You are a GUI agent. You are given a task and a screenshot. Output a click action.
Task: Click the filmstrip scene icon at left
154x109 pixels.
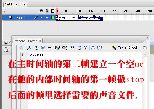click(x=6, y=50)
